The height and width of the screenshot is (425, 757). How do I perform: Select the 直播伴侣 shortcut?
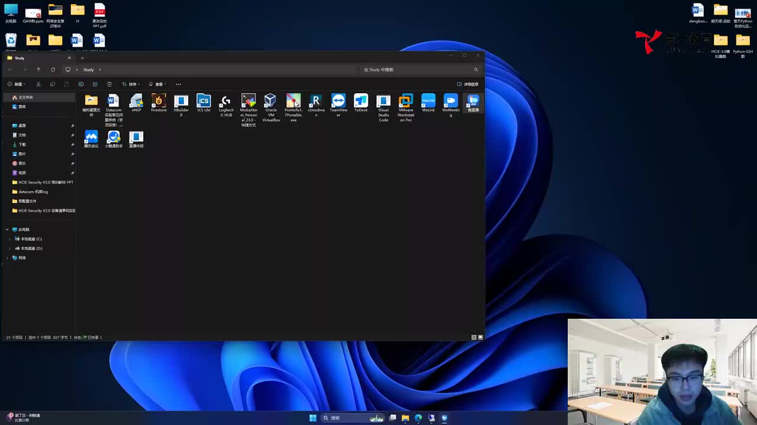tap(136, 139)
